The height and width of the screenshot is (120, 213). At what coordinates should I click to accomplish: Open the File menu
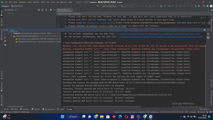pos(6,2)
